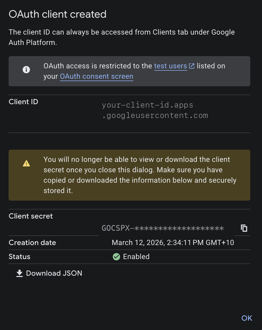Image resolution: width=262 pixels, height=330 pixels.
Task: Open the test users link
Action: tap(170, 66)
